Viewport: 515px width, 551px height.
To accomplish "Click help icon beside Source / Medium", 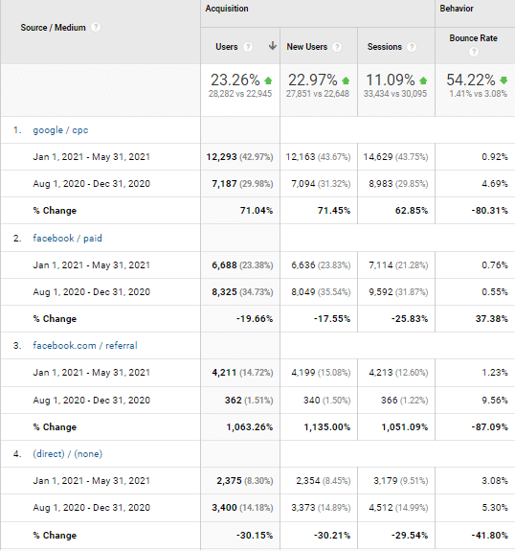I will pyautogui.click(x=96, y=27).
